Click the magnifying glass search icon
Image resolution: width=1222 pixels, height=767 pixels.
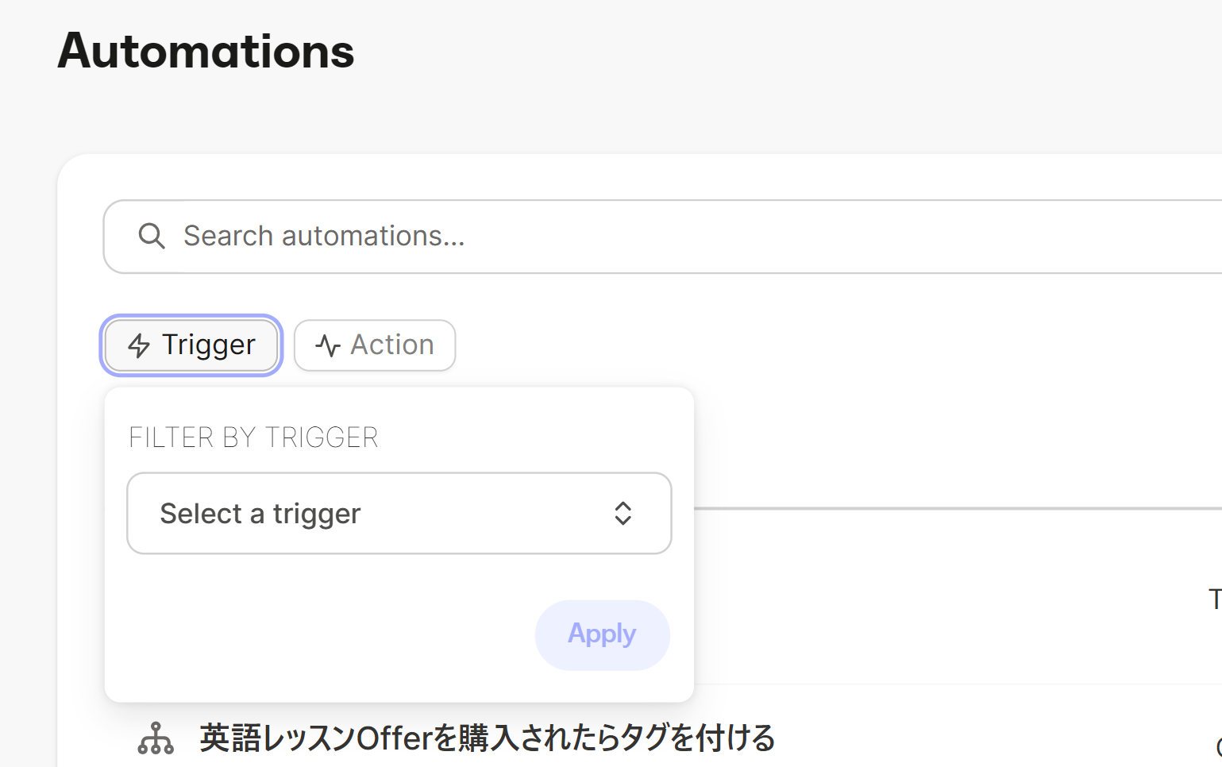[151, 236]
